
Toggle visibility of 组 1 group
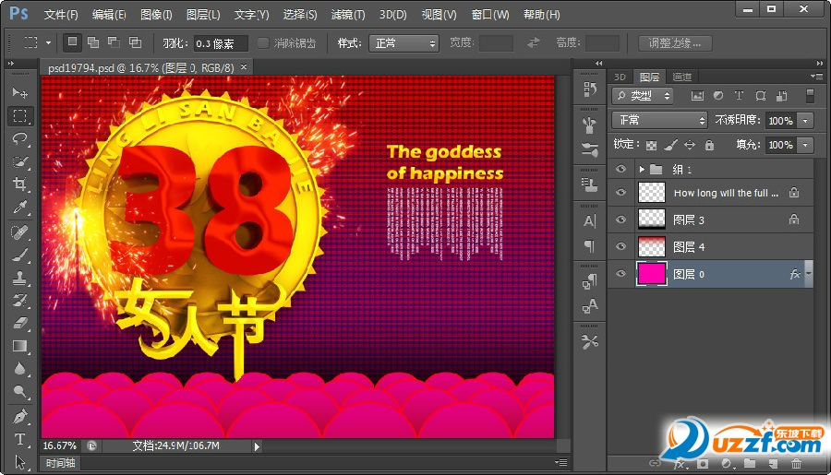tap(620, 170)
